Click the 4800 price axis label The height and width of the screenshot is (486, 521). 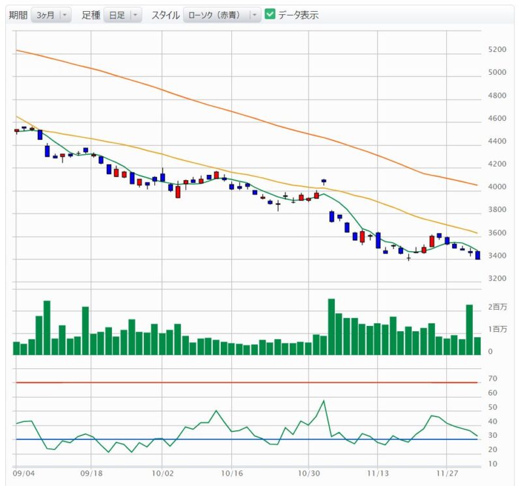(497, 96)
